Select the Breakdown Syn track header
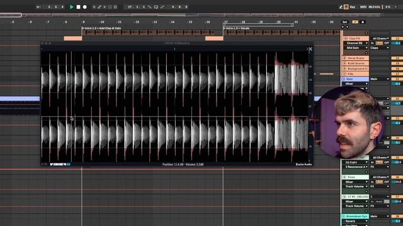The image size is (403, 226). click(355, 216)
